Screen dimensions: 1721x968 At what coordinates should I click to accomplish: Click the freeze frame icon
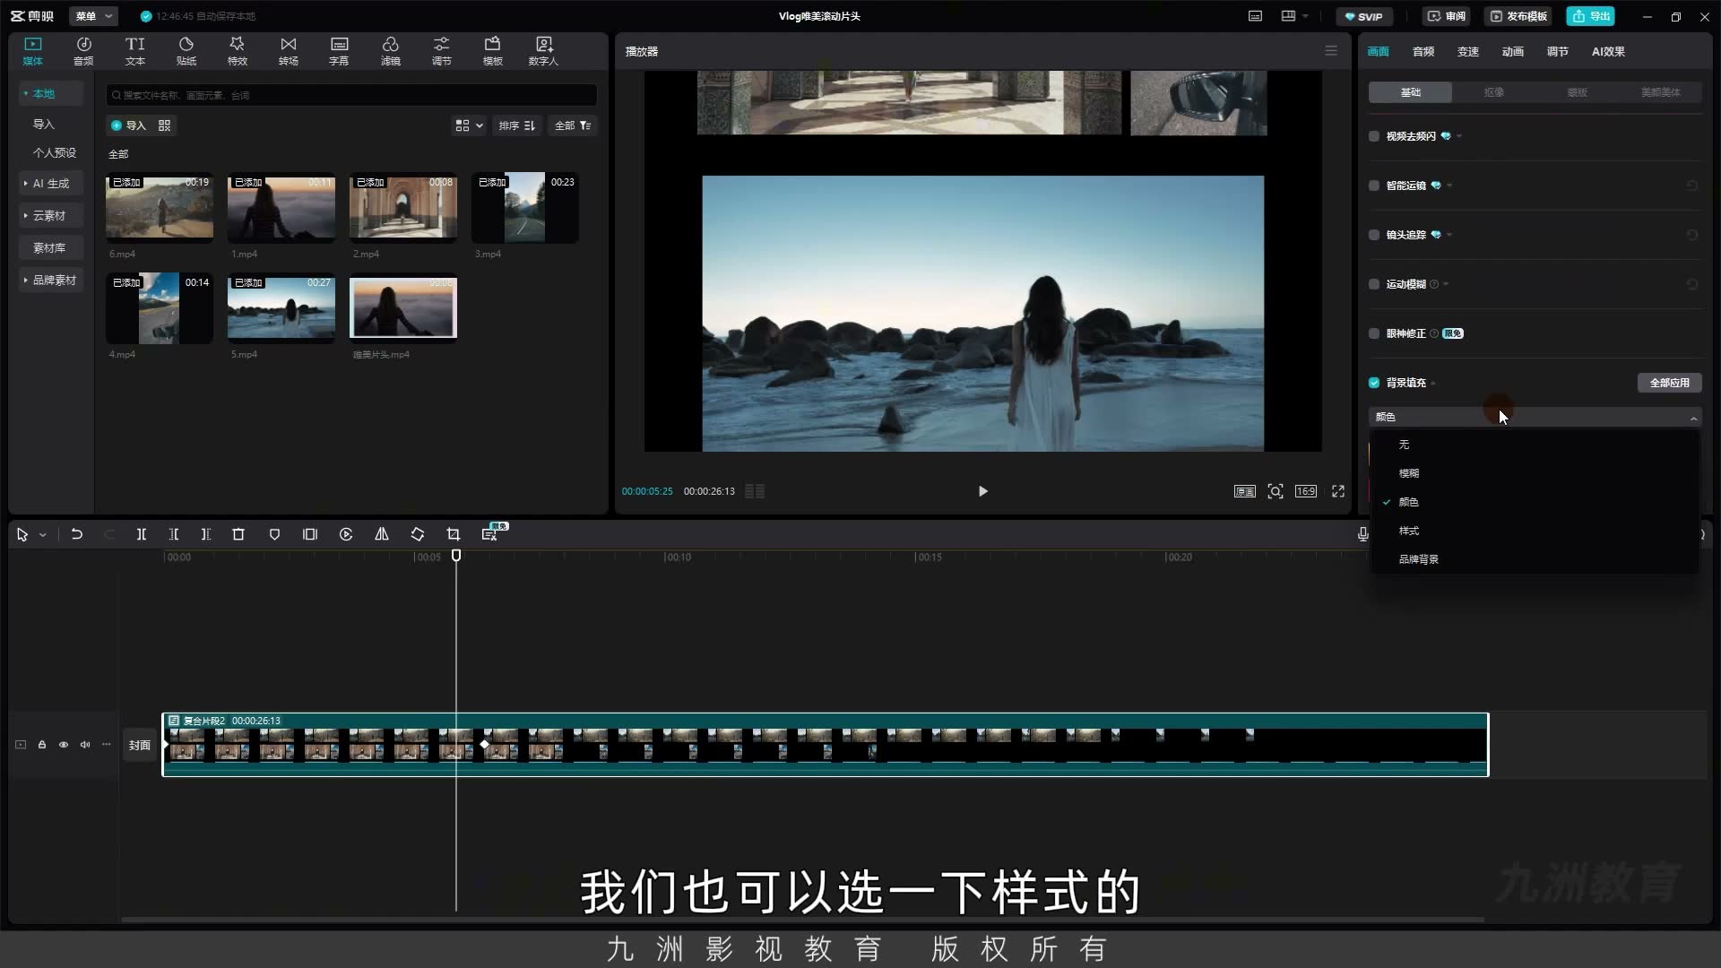[310, 534]
